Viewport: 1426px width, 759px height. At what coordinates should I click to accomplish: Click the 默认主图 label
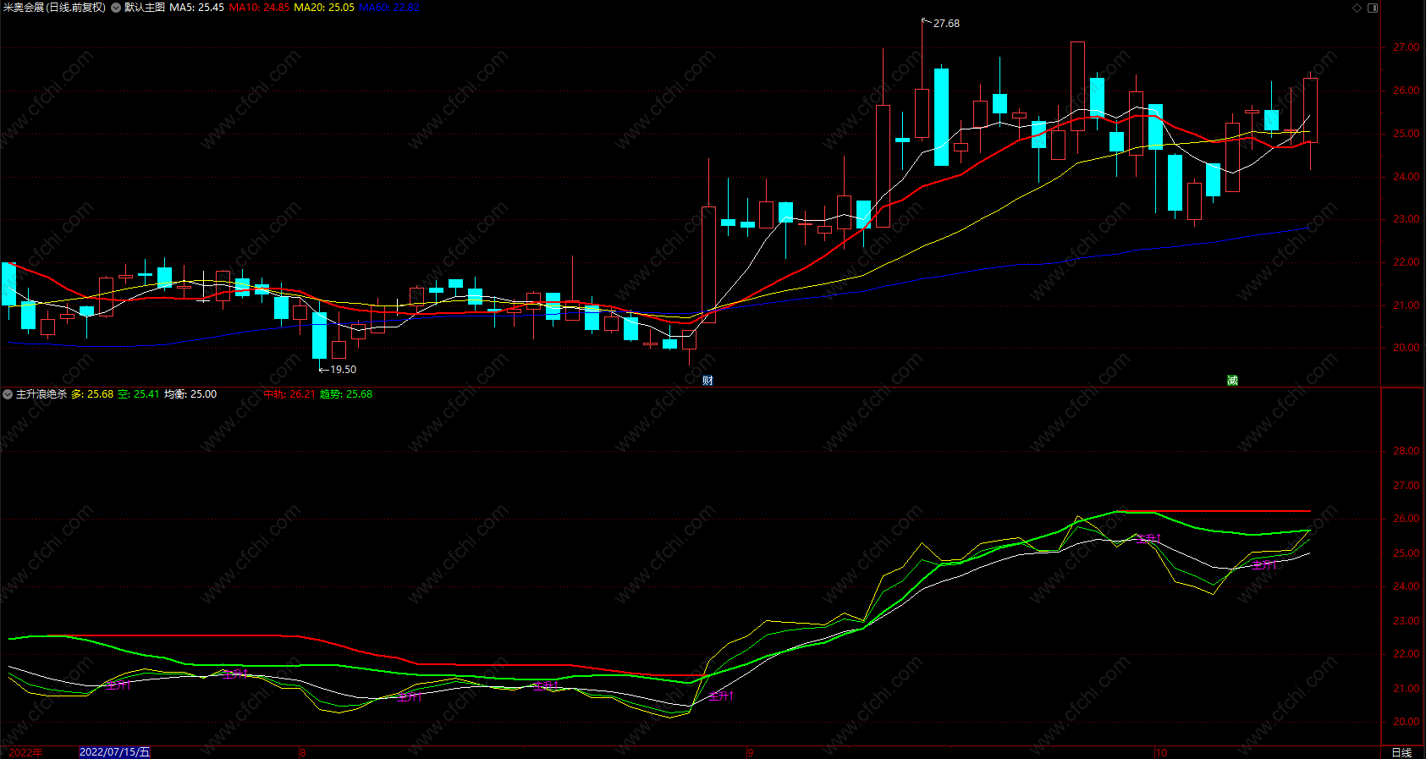(145, 8)
